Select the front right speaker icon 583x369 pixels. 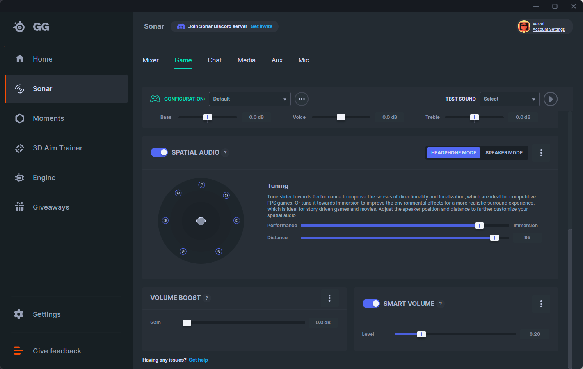226,195
